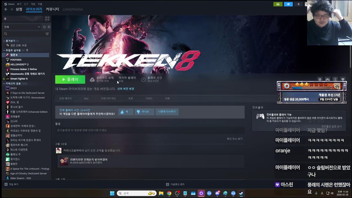Viewport: 352px width, 198px height.
Task: Go back with the Steam back arrow
Action: (6, 9)
